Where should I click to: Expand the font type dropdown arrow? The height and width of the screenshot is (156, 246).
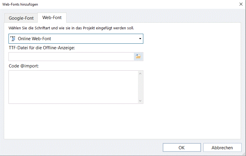140,39
